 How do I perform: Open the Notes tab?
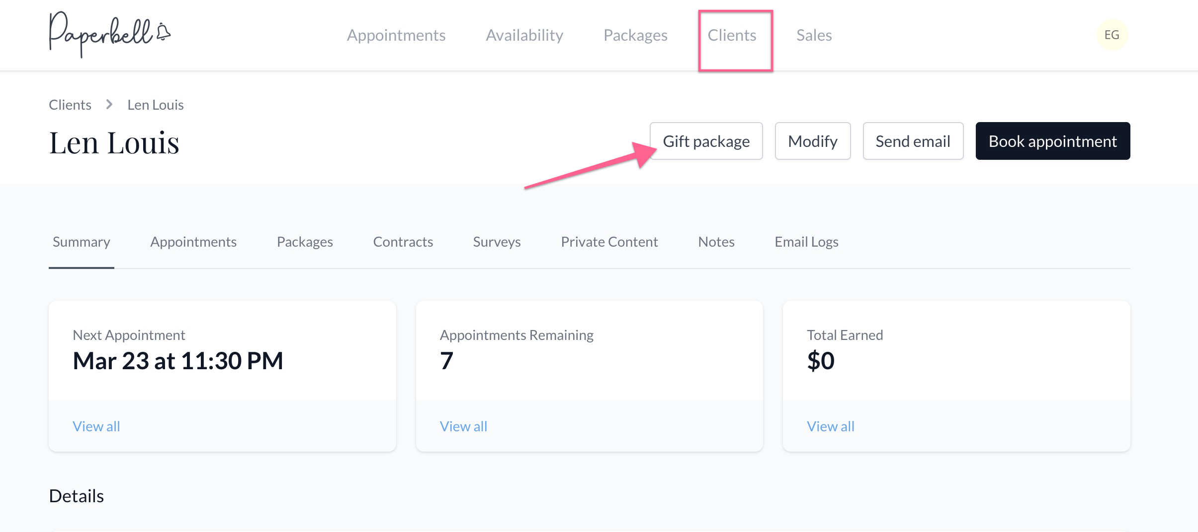pyautogui.click(x=716, y=242)
